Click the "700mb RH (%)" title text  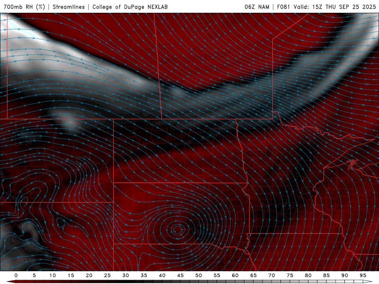pos(25,7)
